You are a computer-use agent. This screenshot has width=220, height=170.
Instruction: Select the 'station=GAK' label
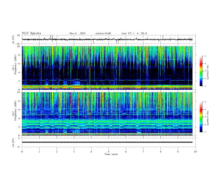coord(103,33)
